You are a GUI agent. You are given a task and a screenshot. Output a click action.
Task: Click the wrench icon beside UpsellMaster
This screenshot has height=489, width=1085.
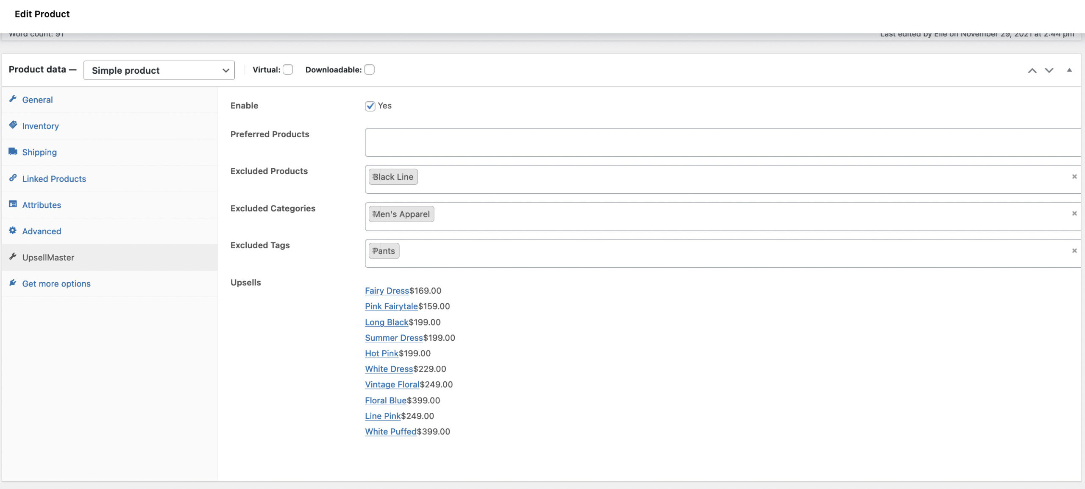tap(13, 257)
